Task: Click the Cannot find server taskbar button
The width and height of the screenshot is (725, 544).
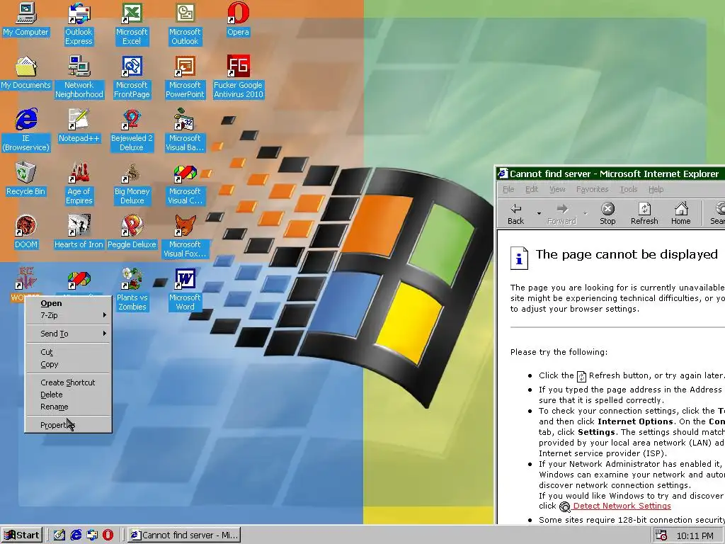Action: point(183,535)
